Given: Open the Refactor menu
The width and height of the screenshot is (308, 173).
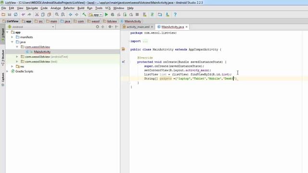Looking at the screenshot, I should [69, 8].
